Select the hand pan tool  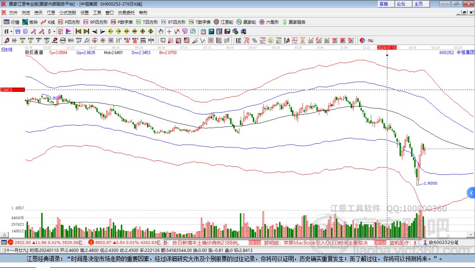click(x=161, y=32)
